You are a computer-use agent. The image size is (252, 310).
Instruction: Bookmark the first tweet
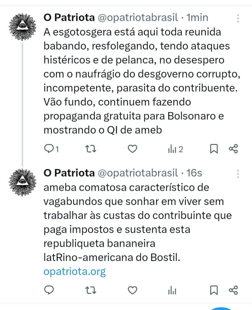pyautogui.click(x=214, y=149)
